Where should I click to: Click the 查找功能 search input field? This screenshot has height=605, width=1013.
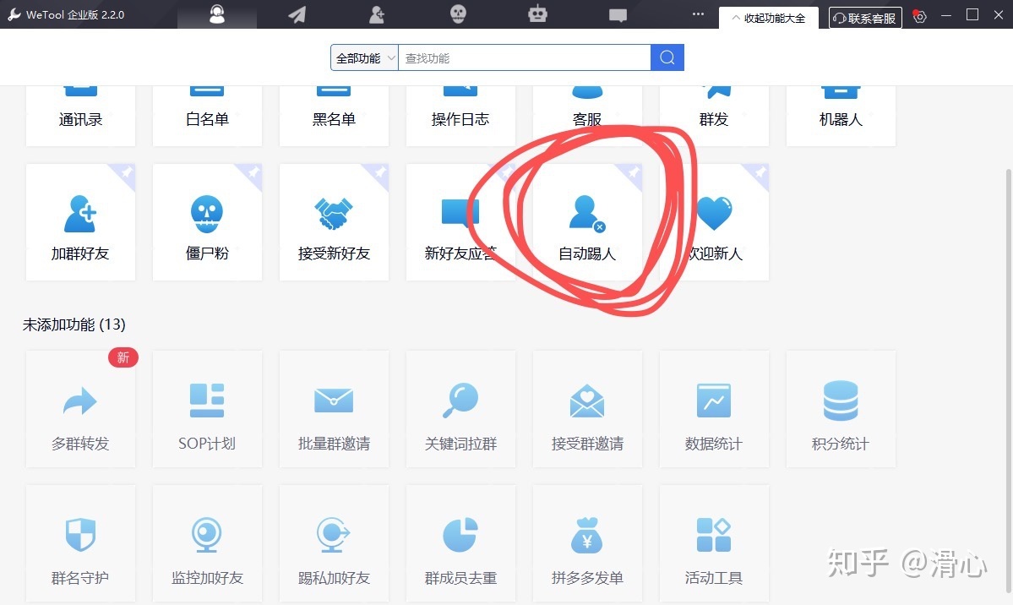(x=524, y=58)
